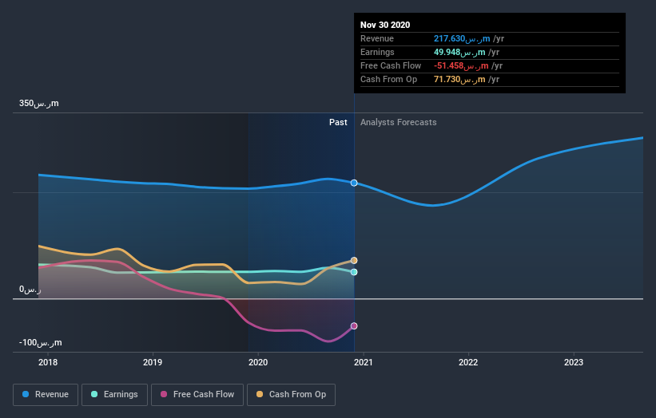Click the Free Cash Flow value -51.458

click(x=461, y=66)
